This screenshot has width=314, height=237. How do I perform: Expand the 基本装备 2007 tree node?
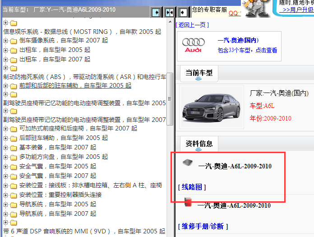coord(5,148)
